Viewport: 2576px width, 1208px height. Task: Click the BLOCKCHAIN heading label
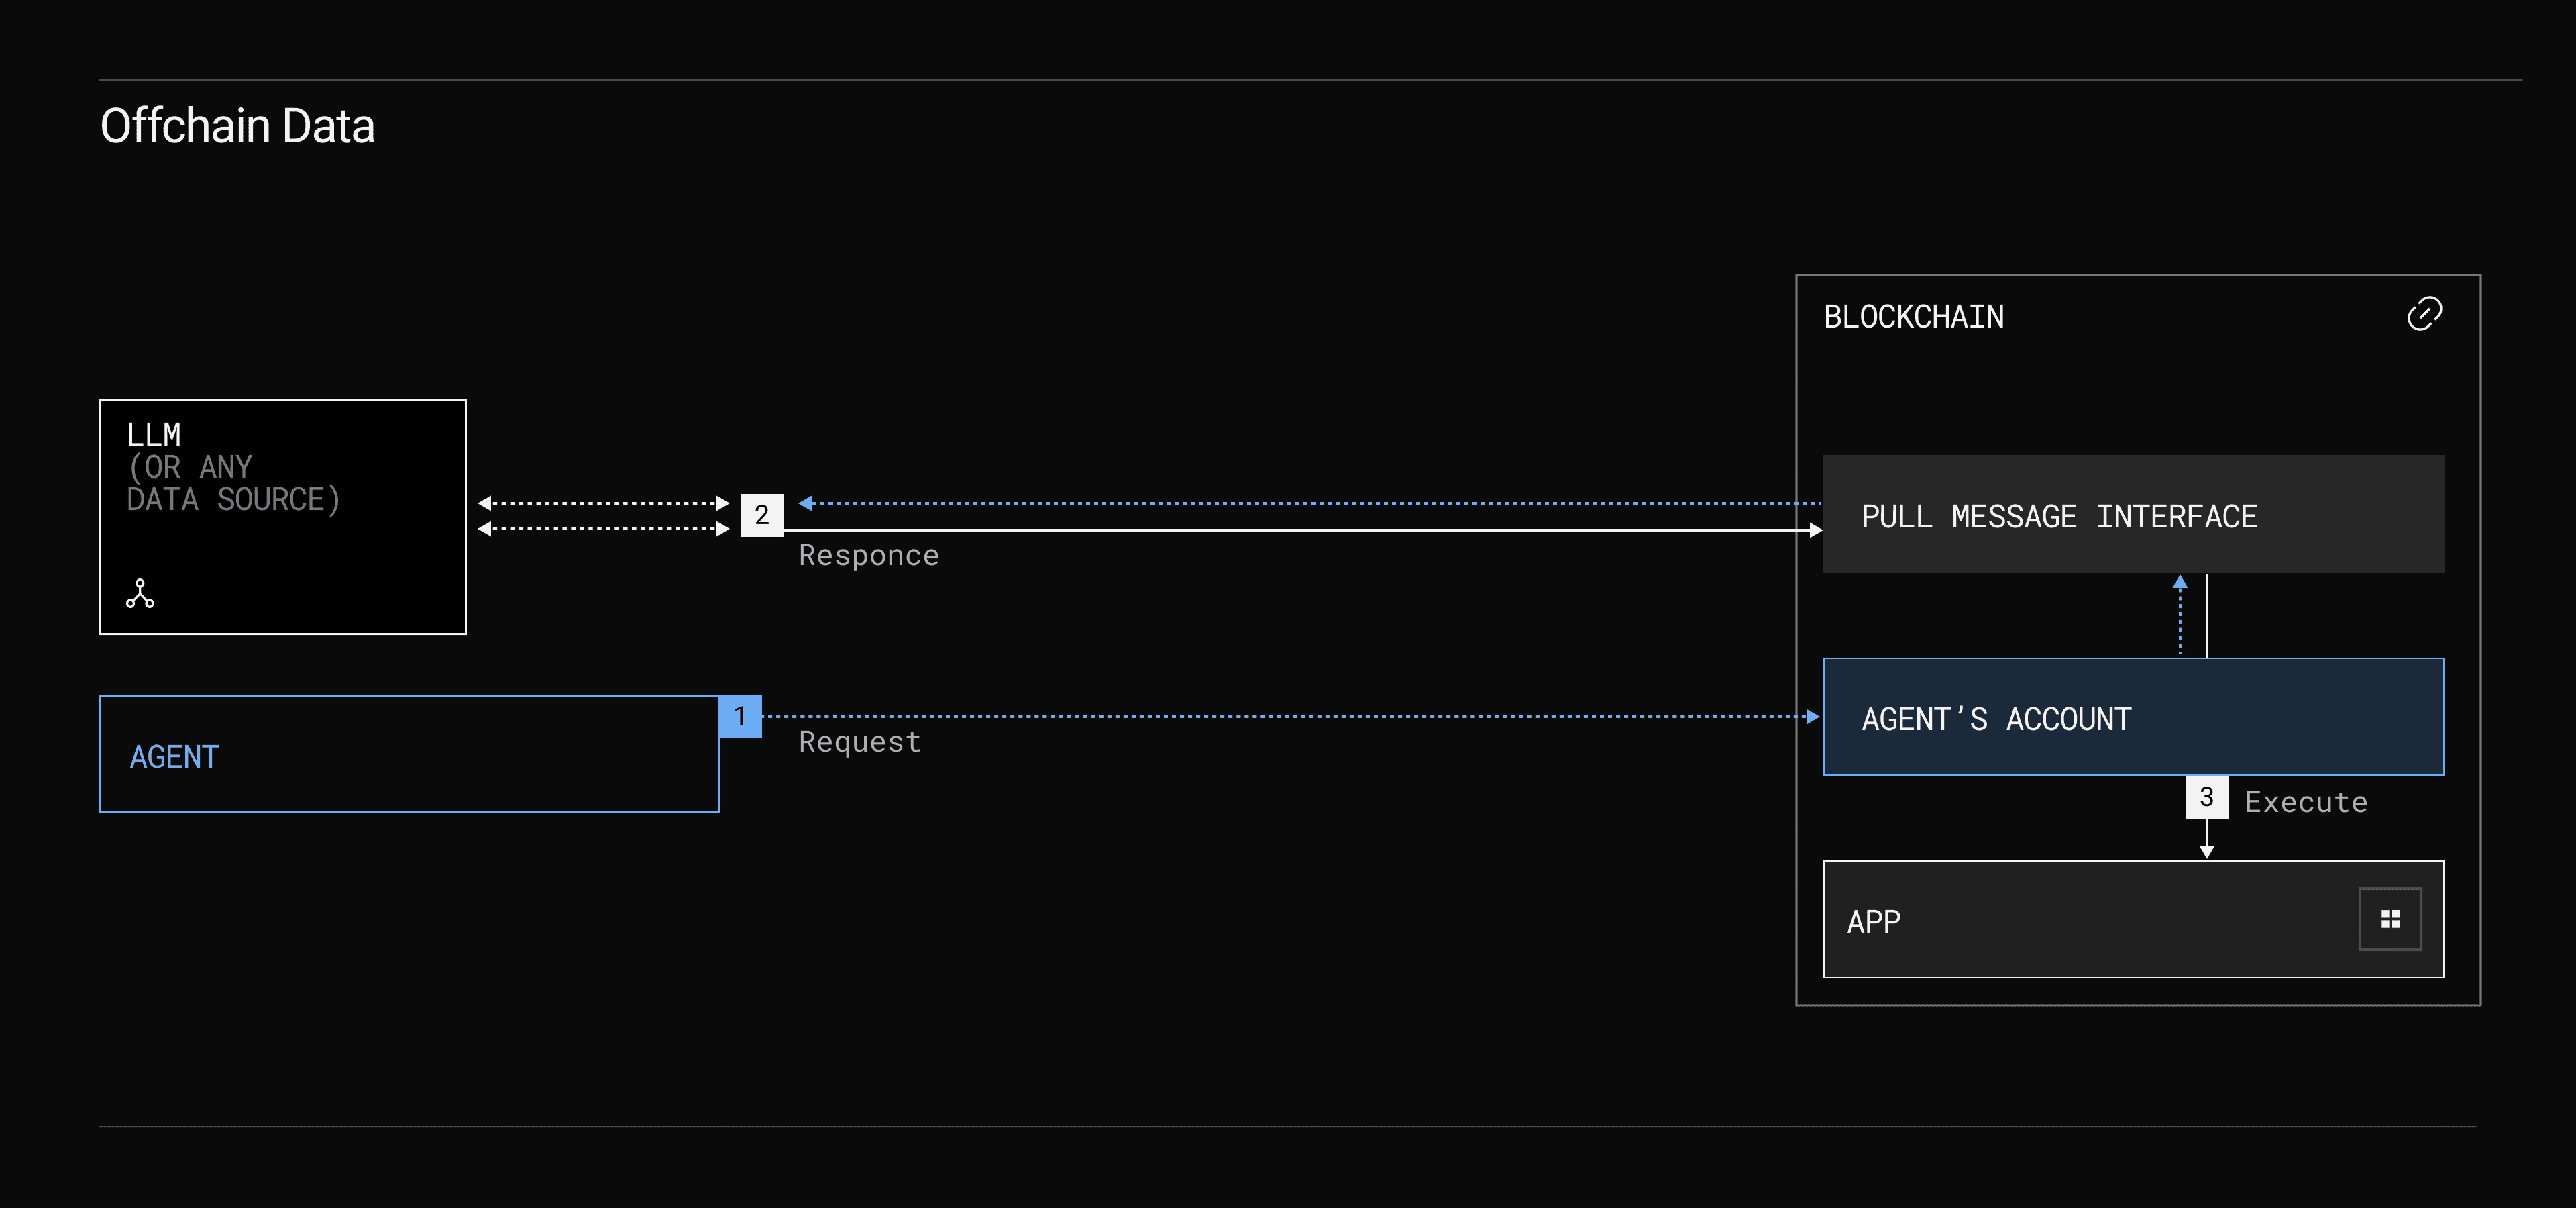(1913, 317)
